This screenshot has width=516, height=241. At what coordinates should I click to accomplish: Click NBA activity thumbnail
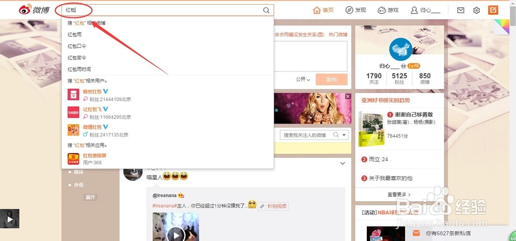[x=385, y=233]
